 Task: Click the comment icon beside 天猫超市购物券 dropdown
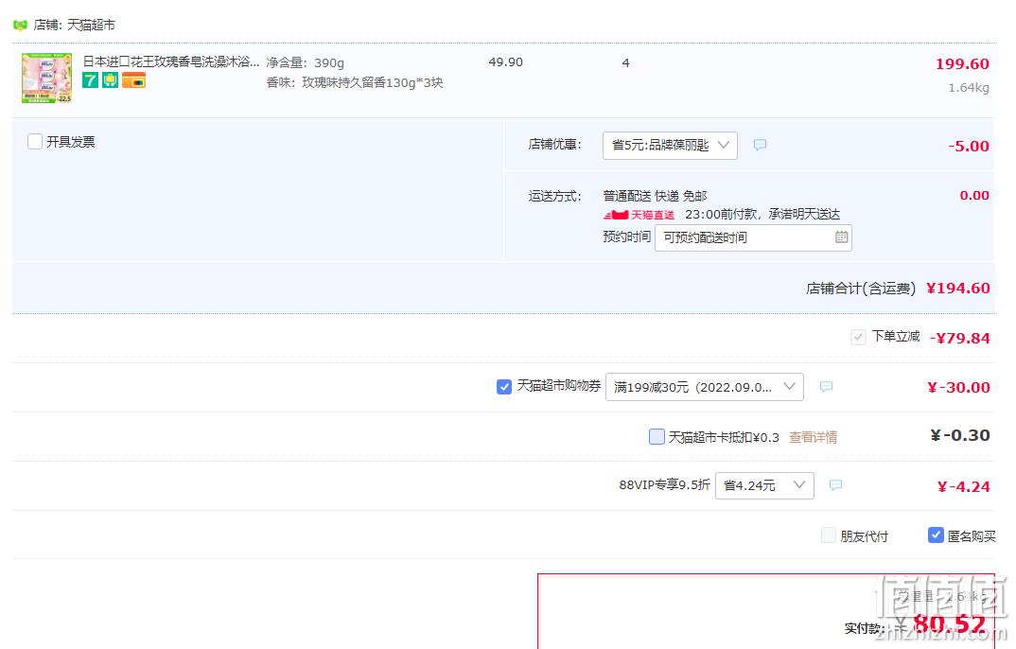click(x=826, y=387)
